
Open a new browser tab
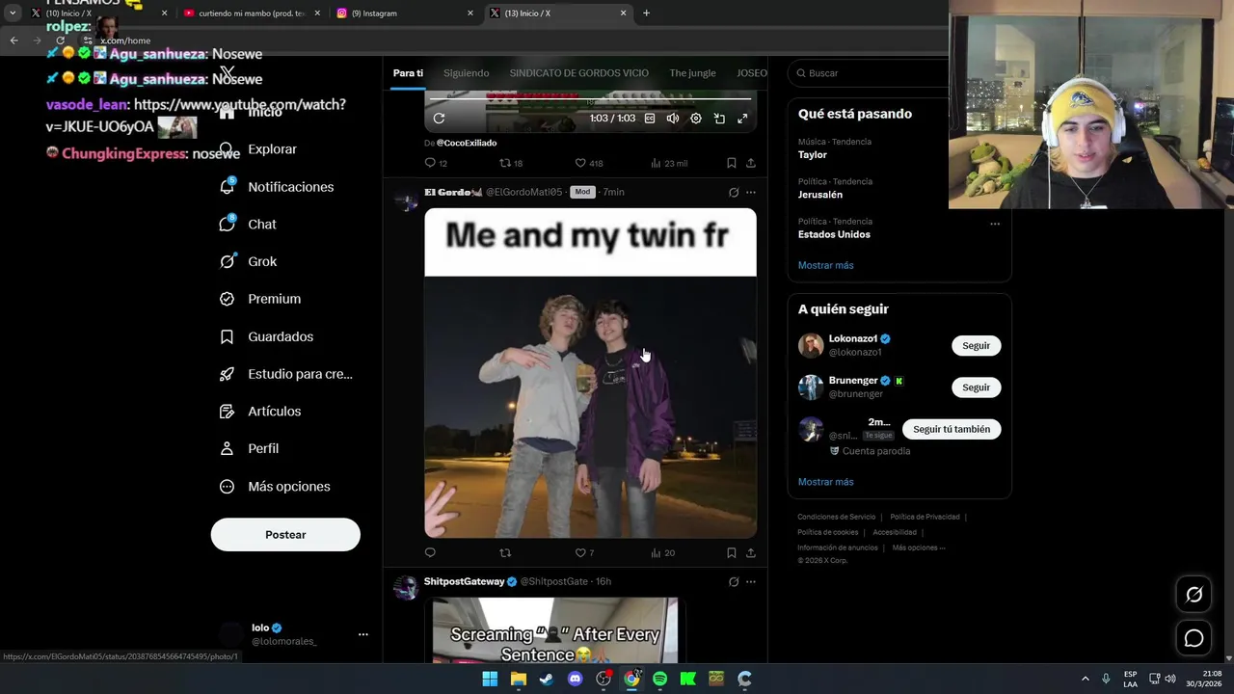coord(646,13)
